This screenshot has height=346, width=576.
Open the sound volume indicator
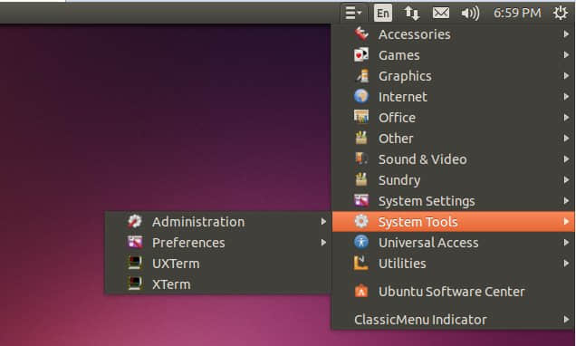470,14
